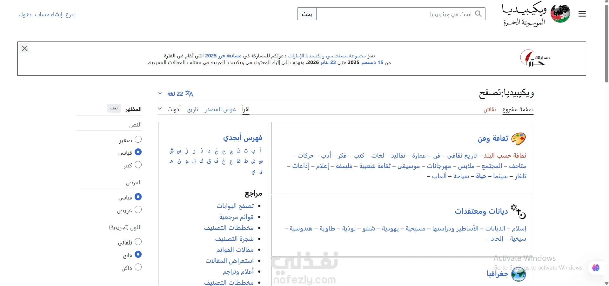Open أعلام وتراجم link

pyautogui.click(x=238, y=272)
